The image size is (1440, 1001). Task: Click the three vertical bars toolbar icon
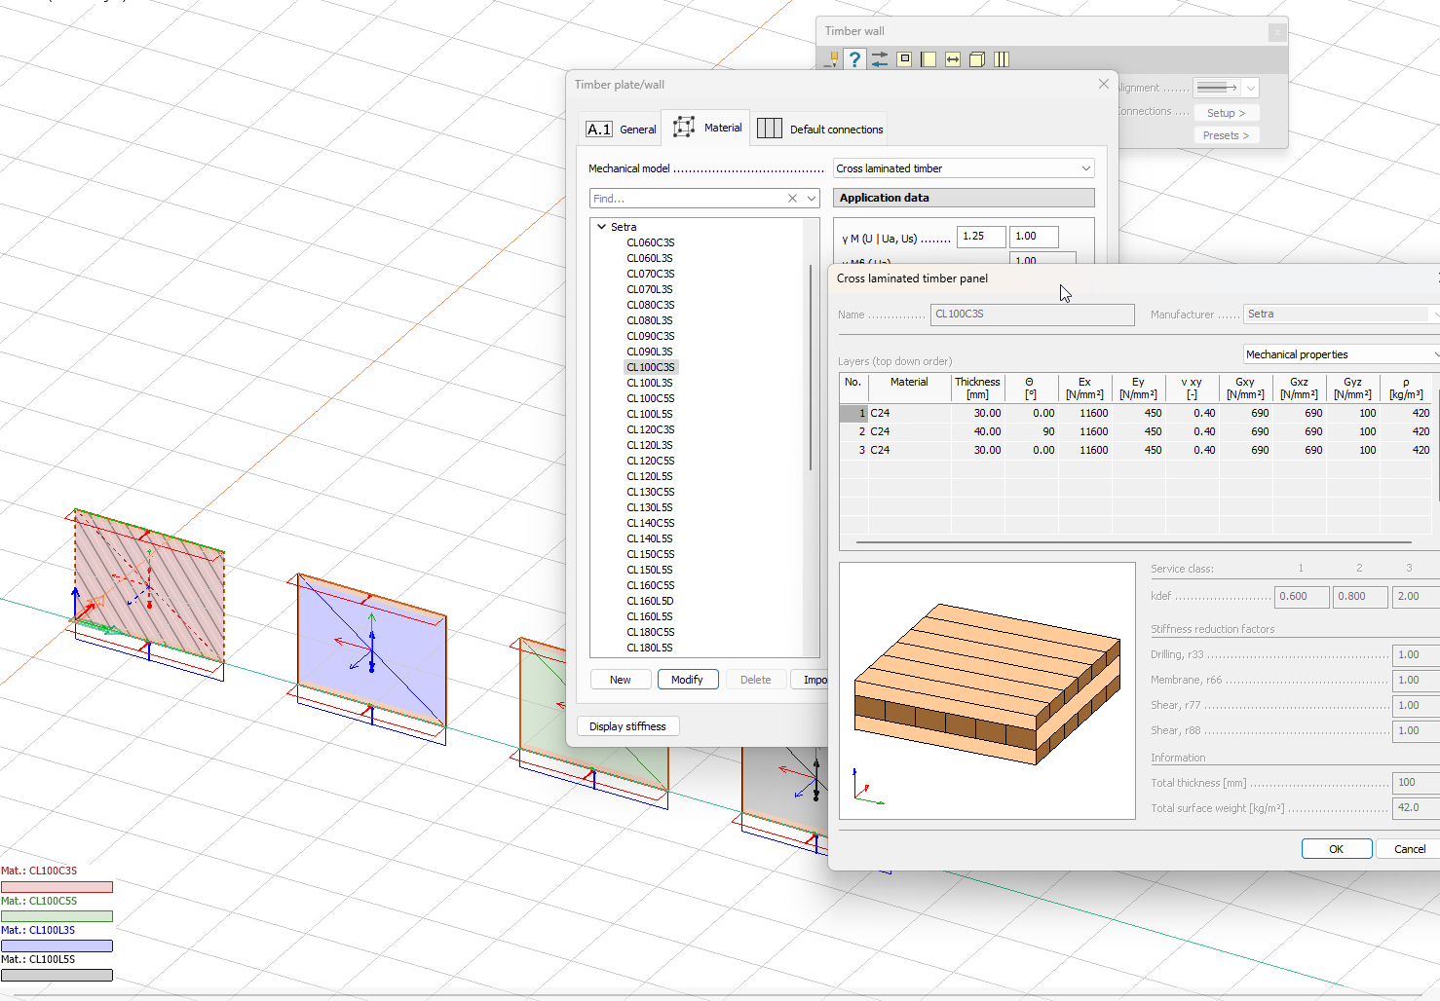1002,59
